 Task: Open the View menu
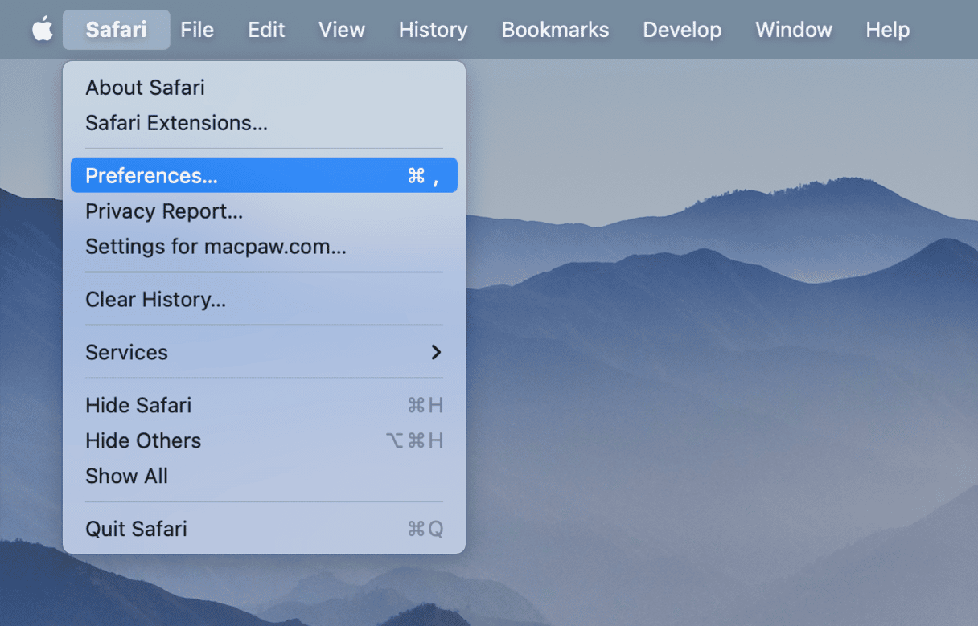(x=342, y=30)
